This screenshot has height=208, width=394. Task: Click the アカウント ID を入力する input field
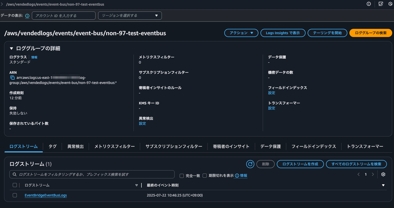click(x=64, y=16)
